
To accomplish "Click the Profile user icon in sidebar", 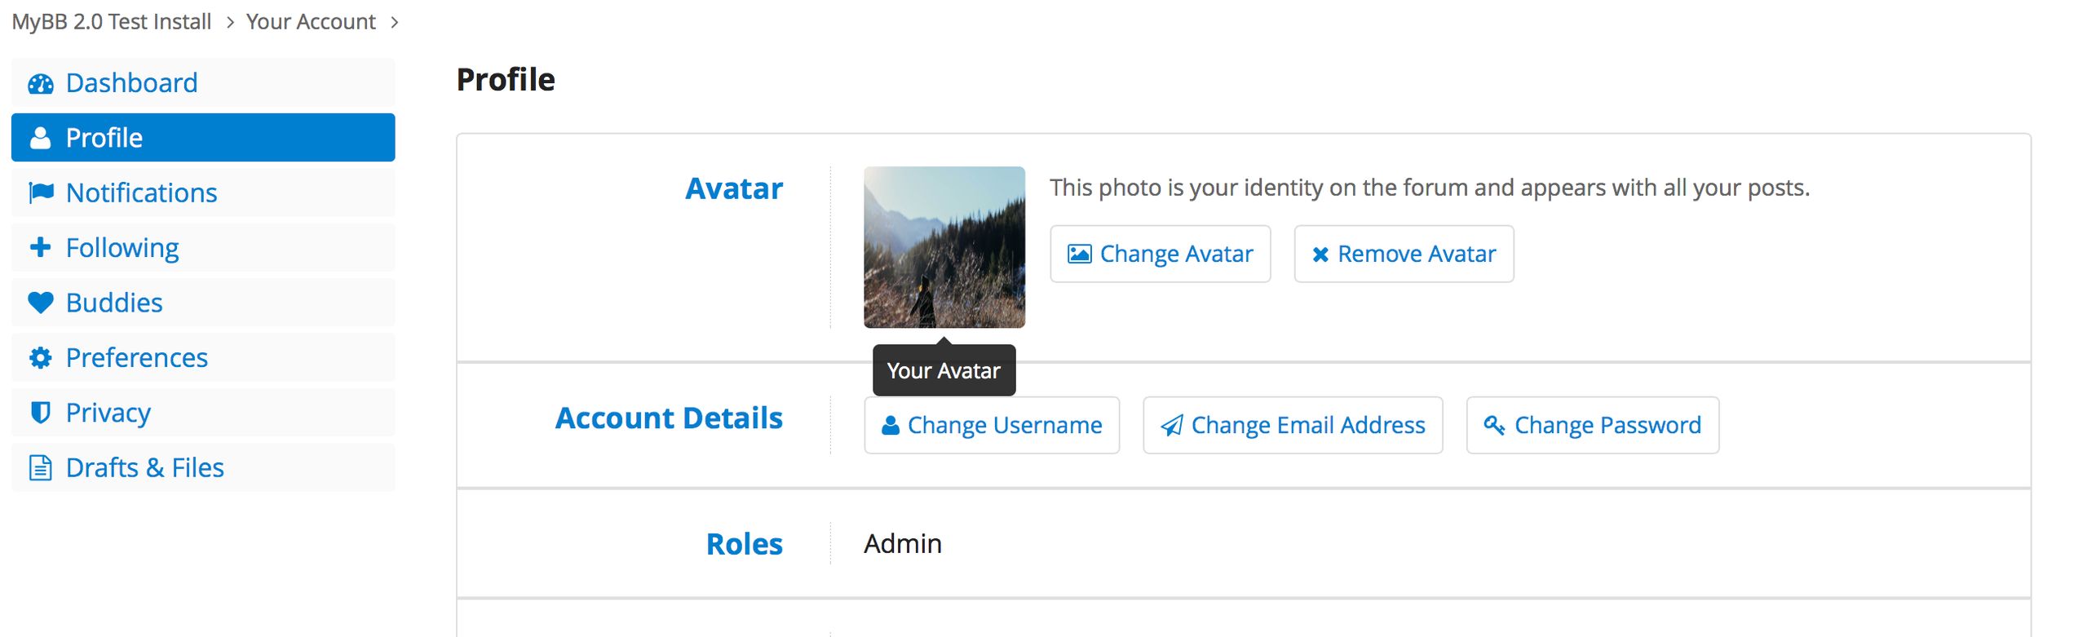I will pyautogui.click(x=40, y=138).
